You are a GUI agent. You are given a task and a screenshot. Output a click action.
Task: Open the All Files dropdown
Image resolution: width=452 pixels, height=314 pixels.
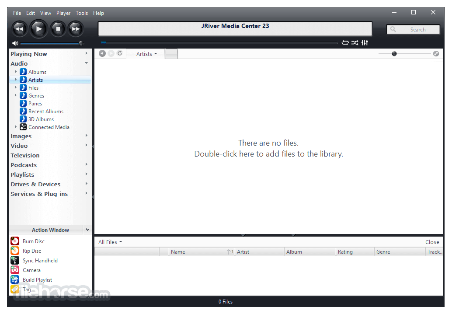point(110,242)
